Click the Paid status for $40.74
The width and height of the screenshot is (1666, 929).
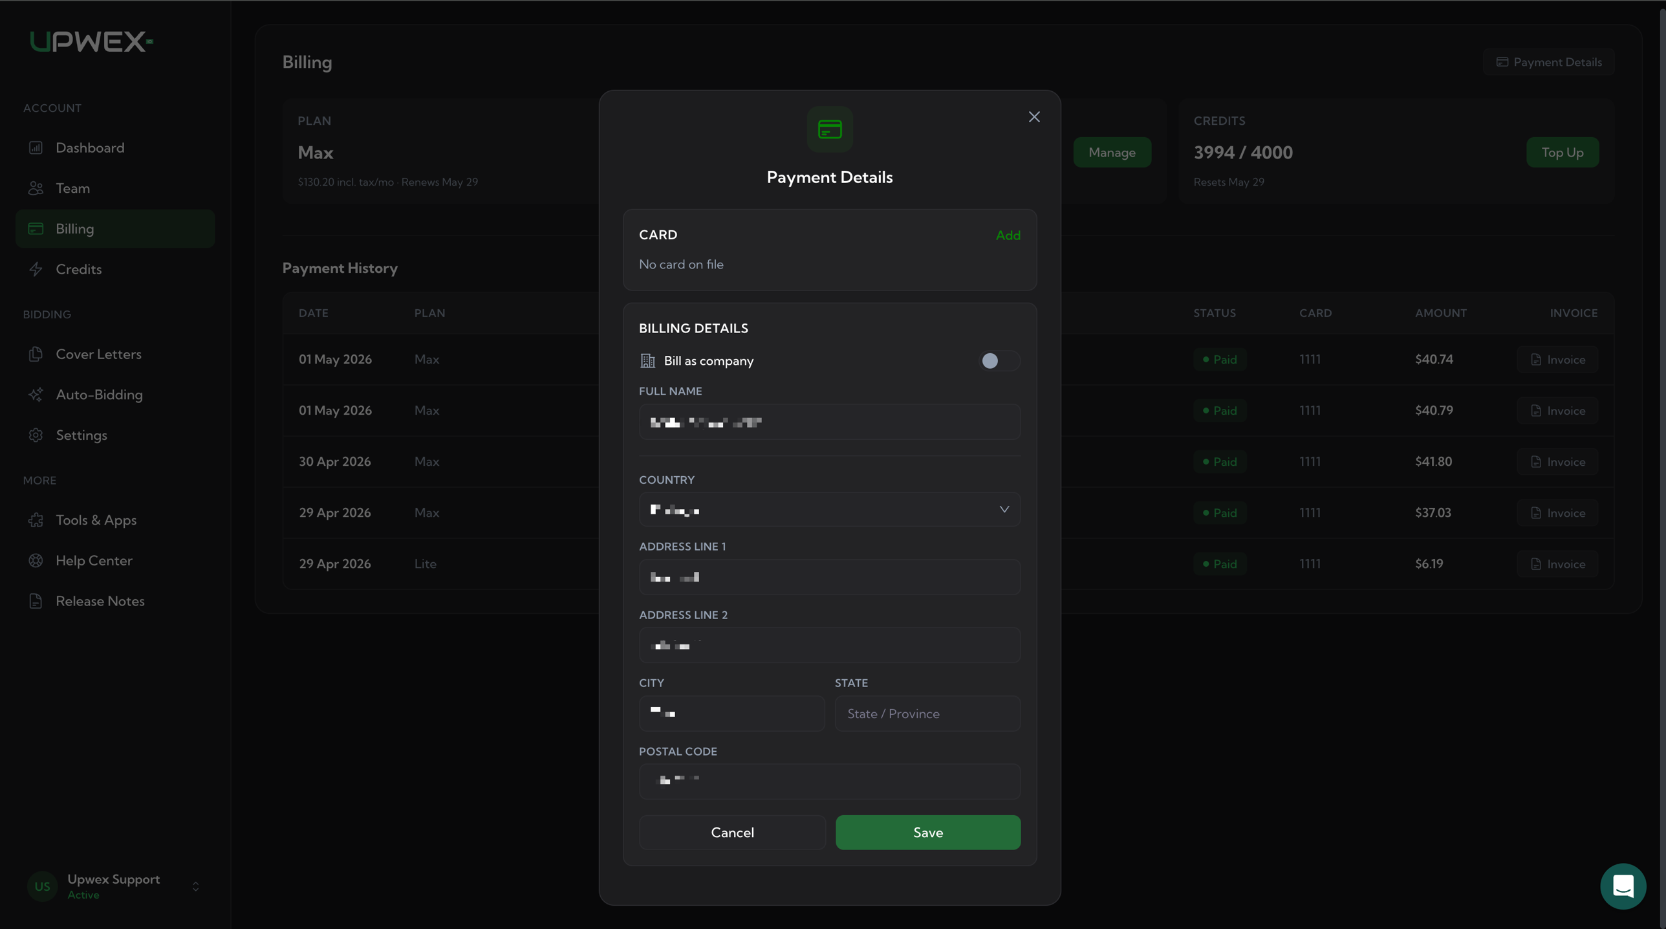click(1220, 360)
